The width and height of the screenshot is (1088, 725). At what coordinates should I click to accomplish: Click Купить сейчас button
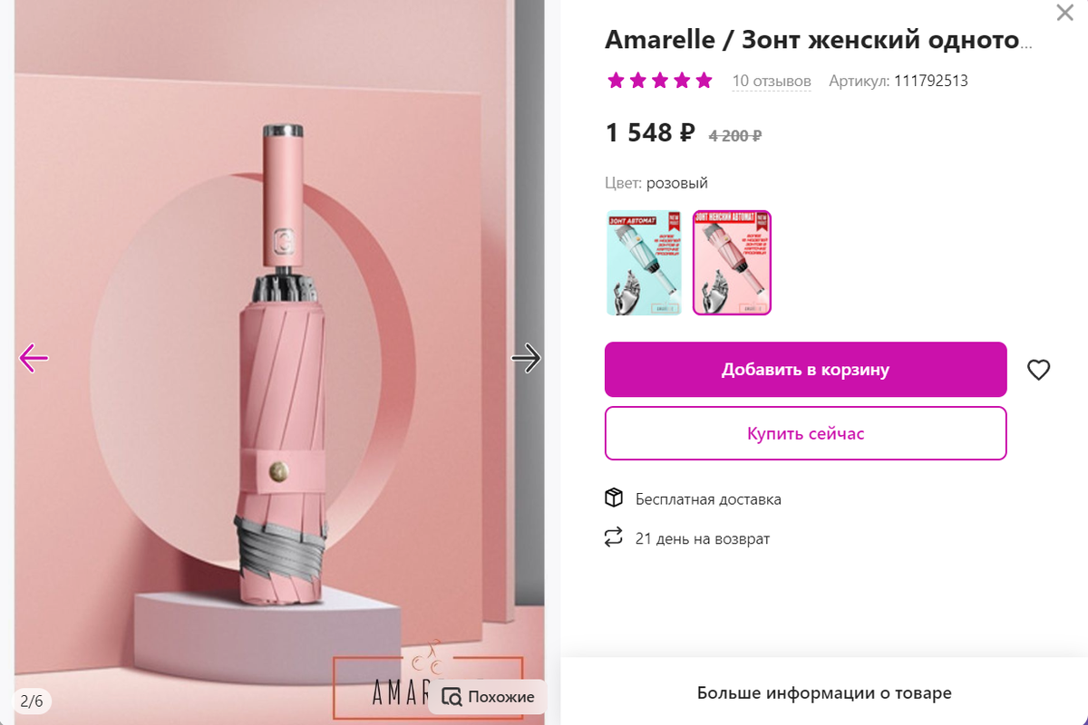pyautogui.click(x=805, y=433)
